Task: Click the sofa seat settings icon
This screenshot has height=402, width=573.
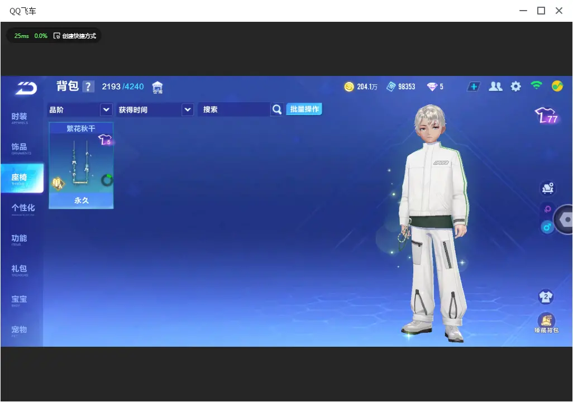Action: [547, 188]
